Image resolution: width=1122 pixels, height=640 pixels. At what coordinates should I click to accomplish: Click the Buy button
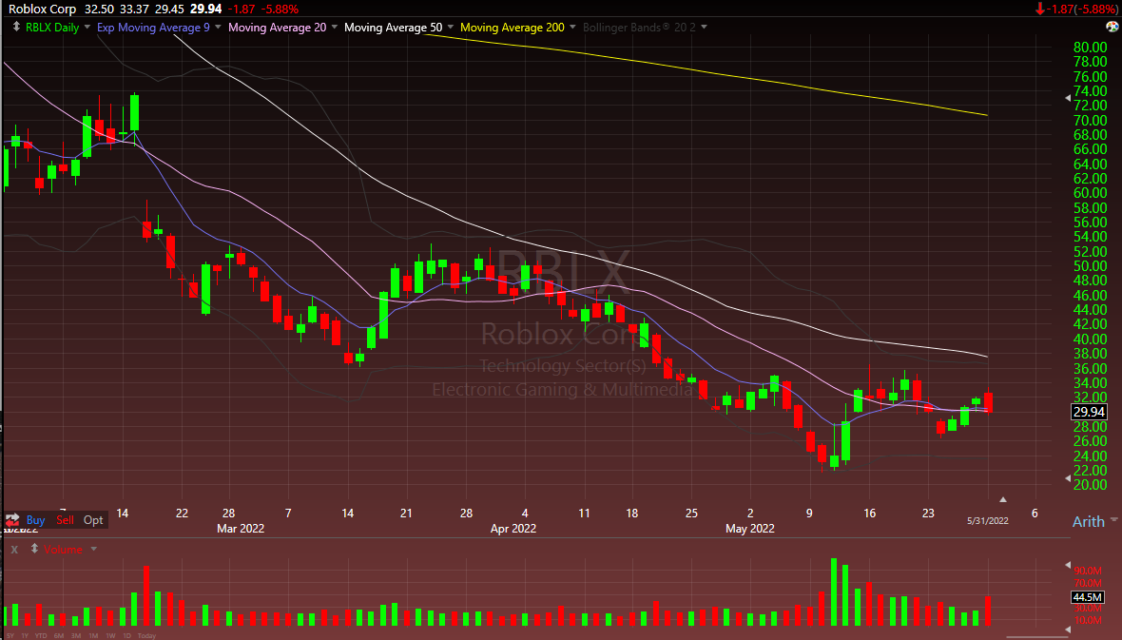pyautogui.click(x=35, y=520)
